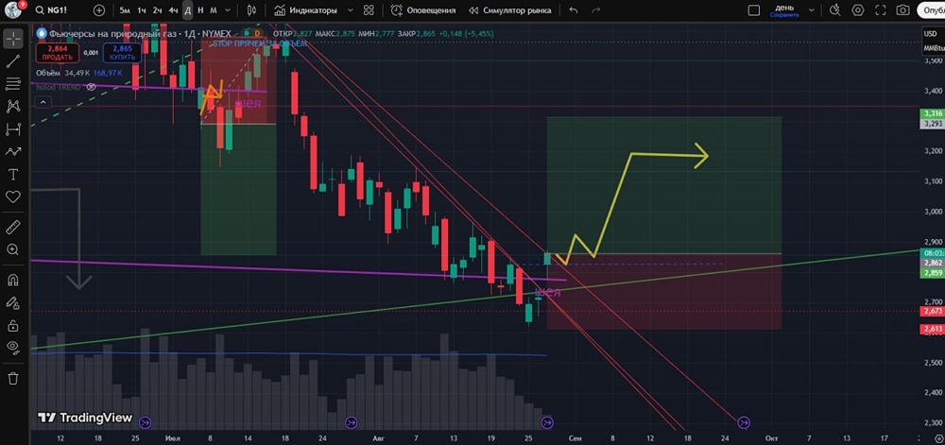Screen dimensions: 945x445
Task: Toggle lock all drawings
Action: [x=13, y=326]
